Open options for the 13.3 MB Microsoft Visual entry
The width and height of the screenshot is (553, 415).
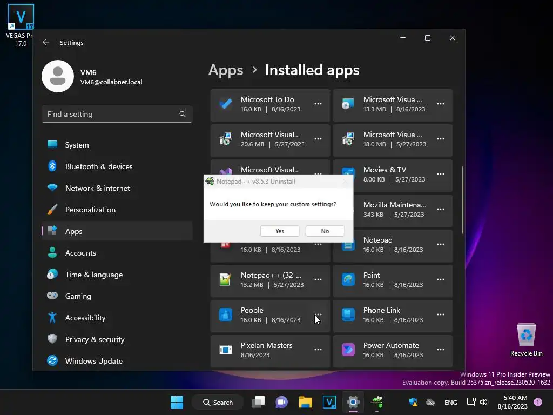coord(441,104)
